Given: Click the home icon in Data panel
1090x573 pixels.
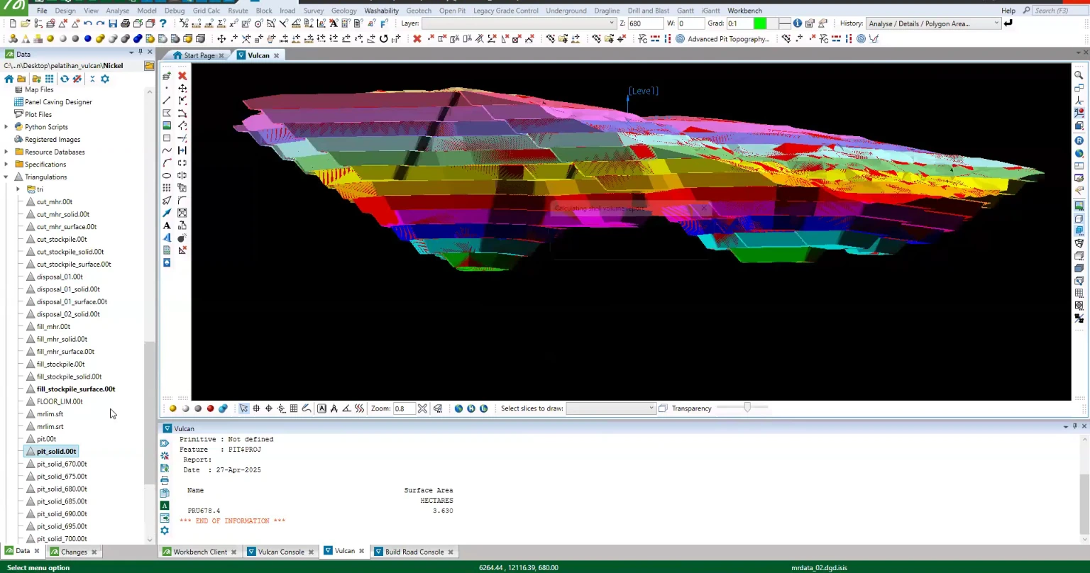Looking at the screenshot, I should pyautogui.click(x=9, y=79).
